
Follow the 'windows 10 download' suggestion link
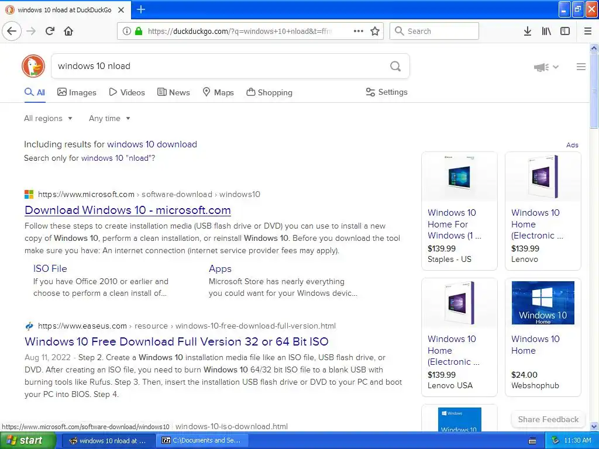[152, 144]
